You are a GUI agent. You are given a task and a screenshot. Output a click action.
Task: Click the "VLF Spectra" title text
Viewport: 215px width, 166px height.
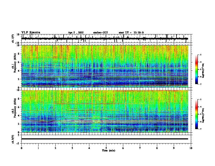click(x=31, y=32)
